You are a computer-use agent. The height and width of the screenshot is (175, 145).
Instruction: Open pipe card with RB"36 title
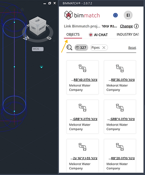(122, 80)
